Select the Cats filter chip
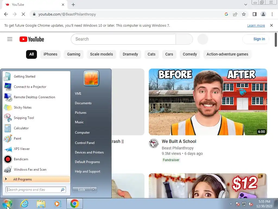 pyautogui.click(x=151, y=54)
